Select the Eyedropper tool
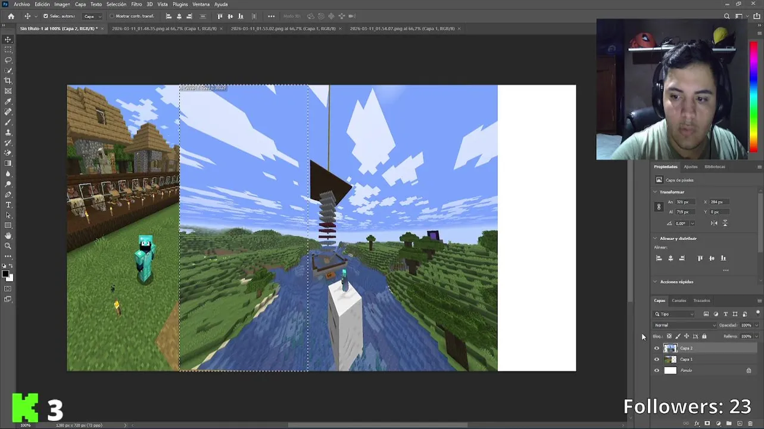 (8, 101)
